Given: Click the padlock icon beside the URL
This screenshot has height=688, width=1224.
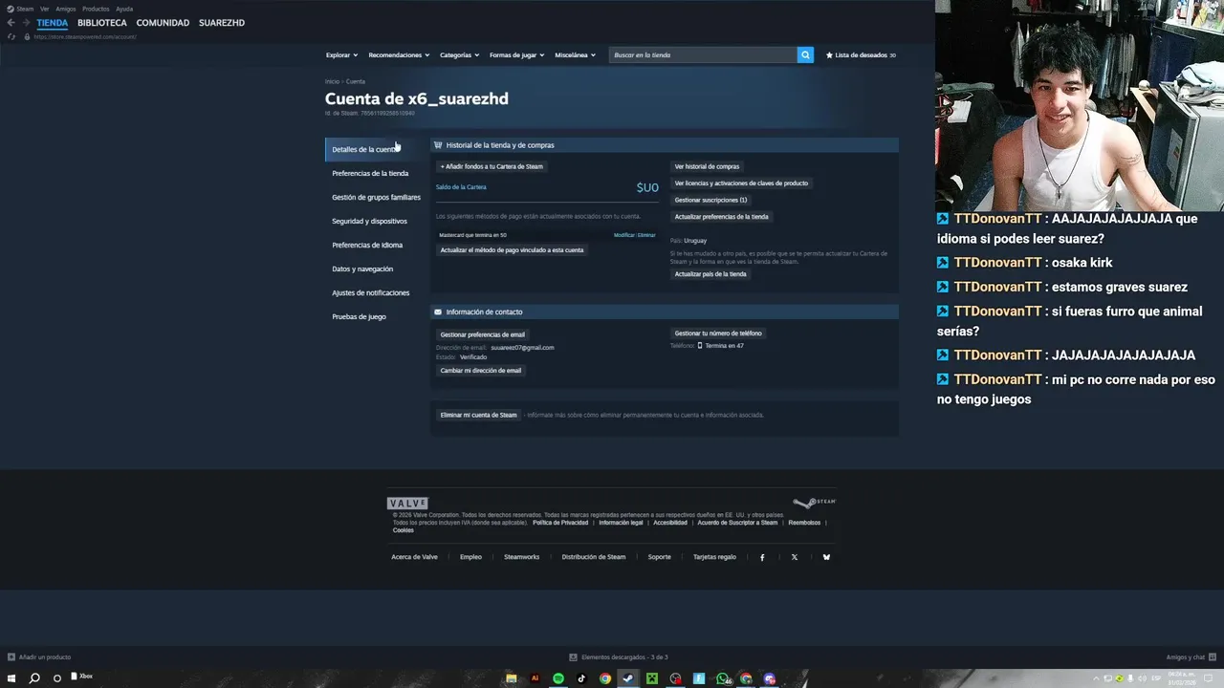Looking at the screenshot, I should tap(26, 36).
